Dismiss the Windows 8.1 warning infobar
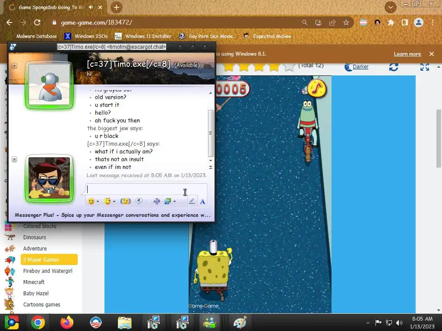Screen dimensions: 442x331 point(432,54)
